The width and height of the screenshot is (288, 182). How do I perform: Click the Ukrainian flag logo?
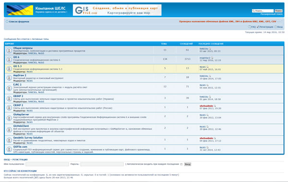pos(20,10)
